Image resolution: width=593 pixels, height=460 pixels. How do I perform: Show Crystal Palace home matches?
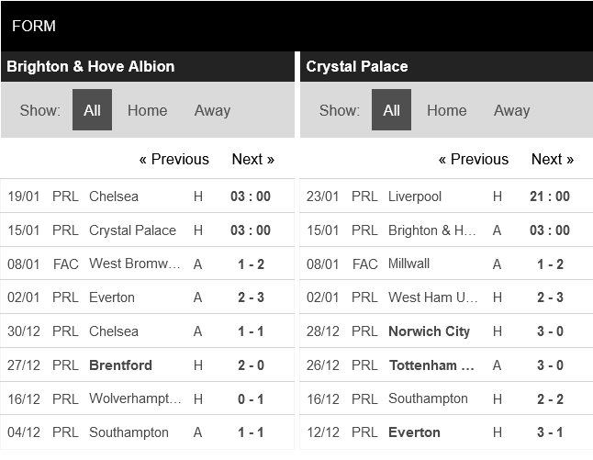point(446,110)
